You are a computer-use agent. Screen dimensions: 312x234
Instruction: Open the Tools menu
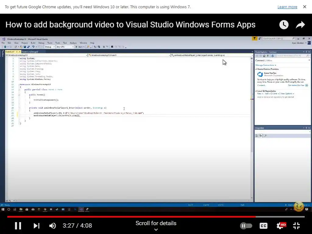pos(58,43)
